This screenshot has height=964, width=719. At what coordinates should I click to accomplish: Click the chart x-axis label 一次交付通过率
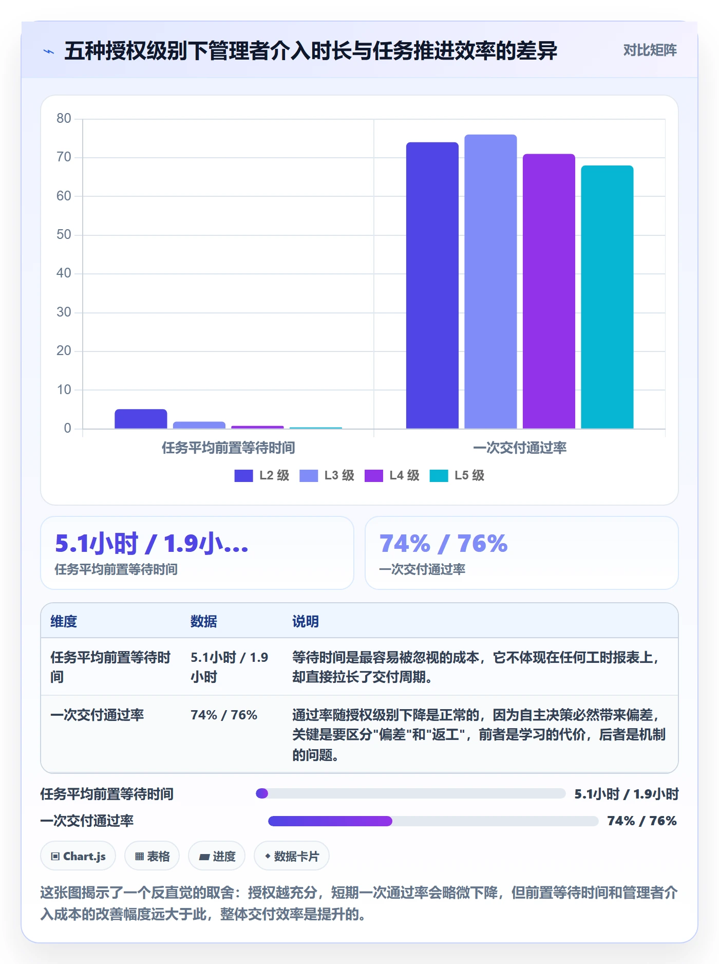(x=520, y=448)
